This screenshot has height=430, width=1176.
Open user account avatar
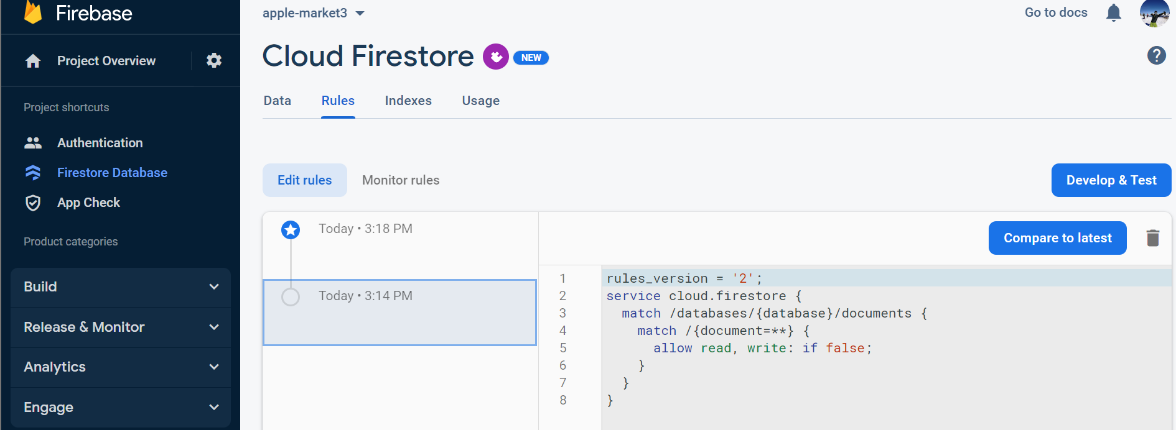click(1154, 12)
